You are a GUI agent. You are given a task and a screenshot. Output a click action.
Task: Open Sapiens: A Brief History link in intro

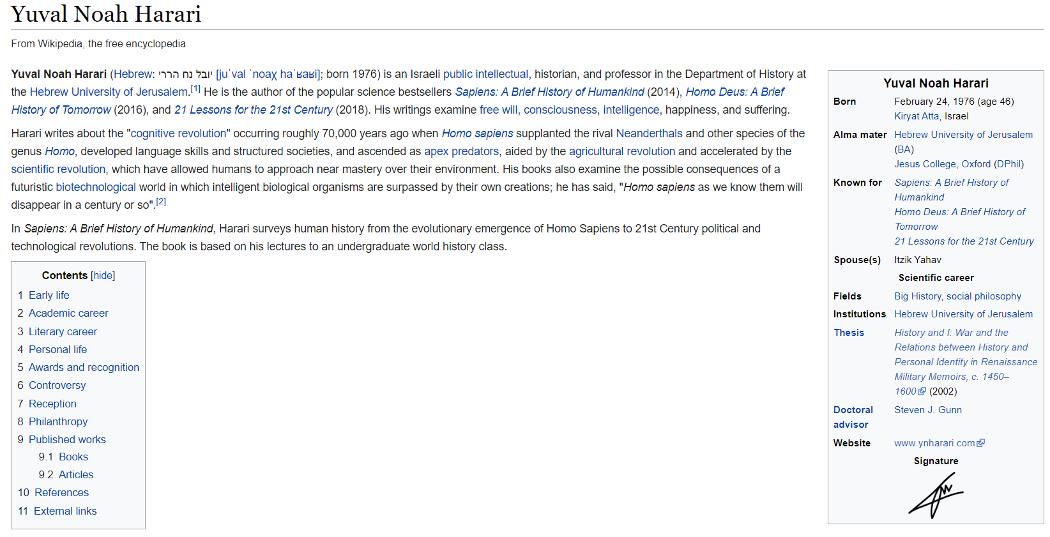(549, 92)
